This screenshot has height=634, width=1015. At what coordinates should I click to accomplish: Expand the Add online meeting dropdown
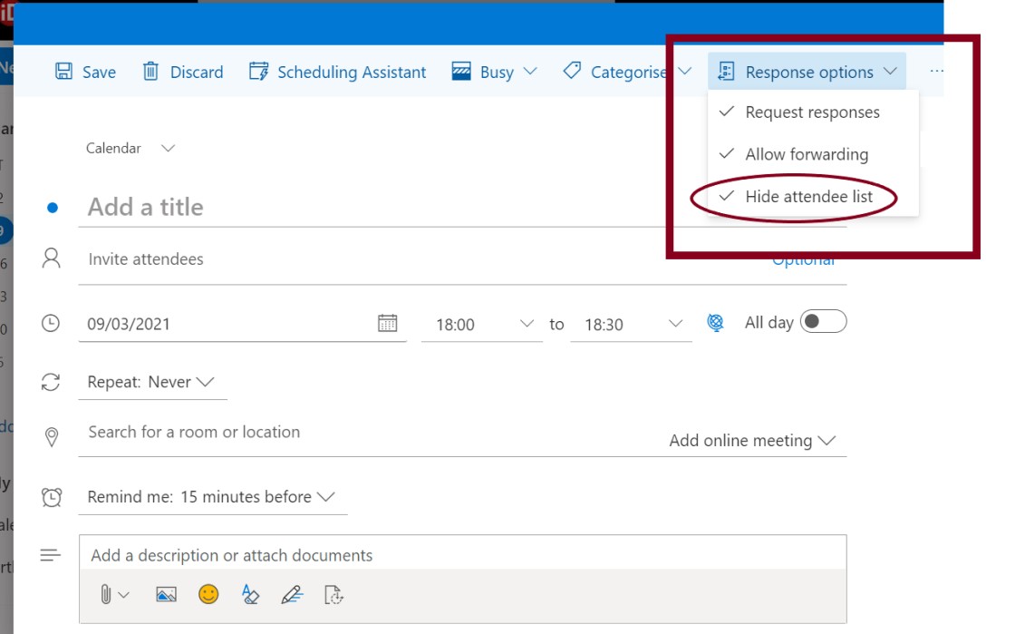click(x=751, y=441)
